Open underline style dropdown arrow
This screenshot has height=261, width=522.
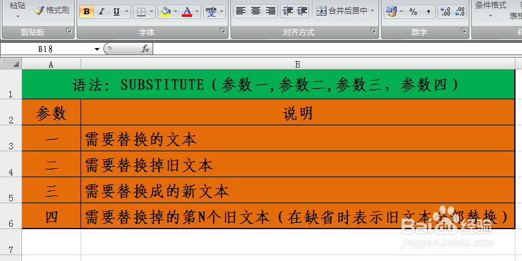pyautogui.click(x=127, y=12)
